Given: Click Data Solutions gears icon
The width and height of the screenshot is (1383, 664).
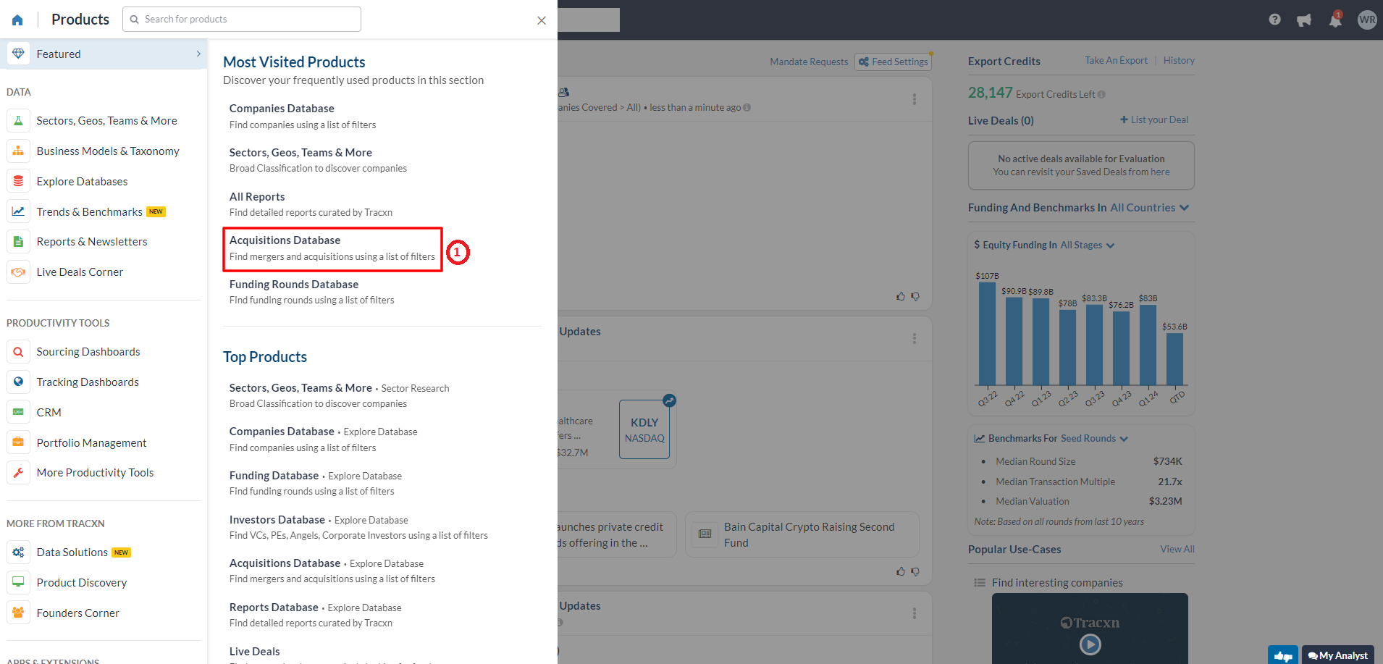Looking at the screenshot, I should pyautogui.click(x=18, y=552).
